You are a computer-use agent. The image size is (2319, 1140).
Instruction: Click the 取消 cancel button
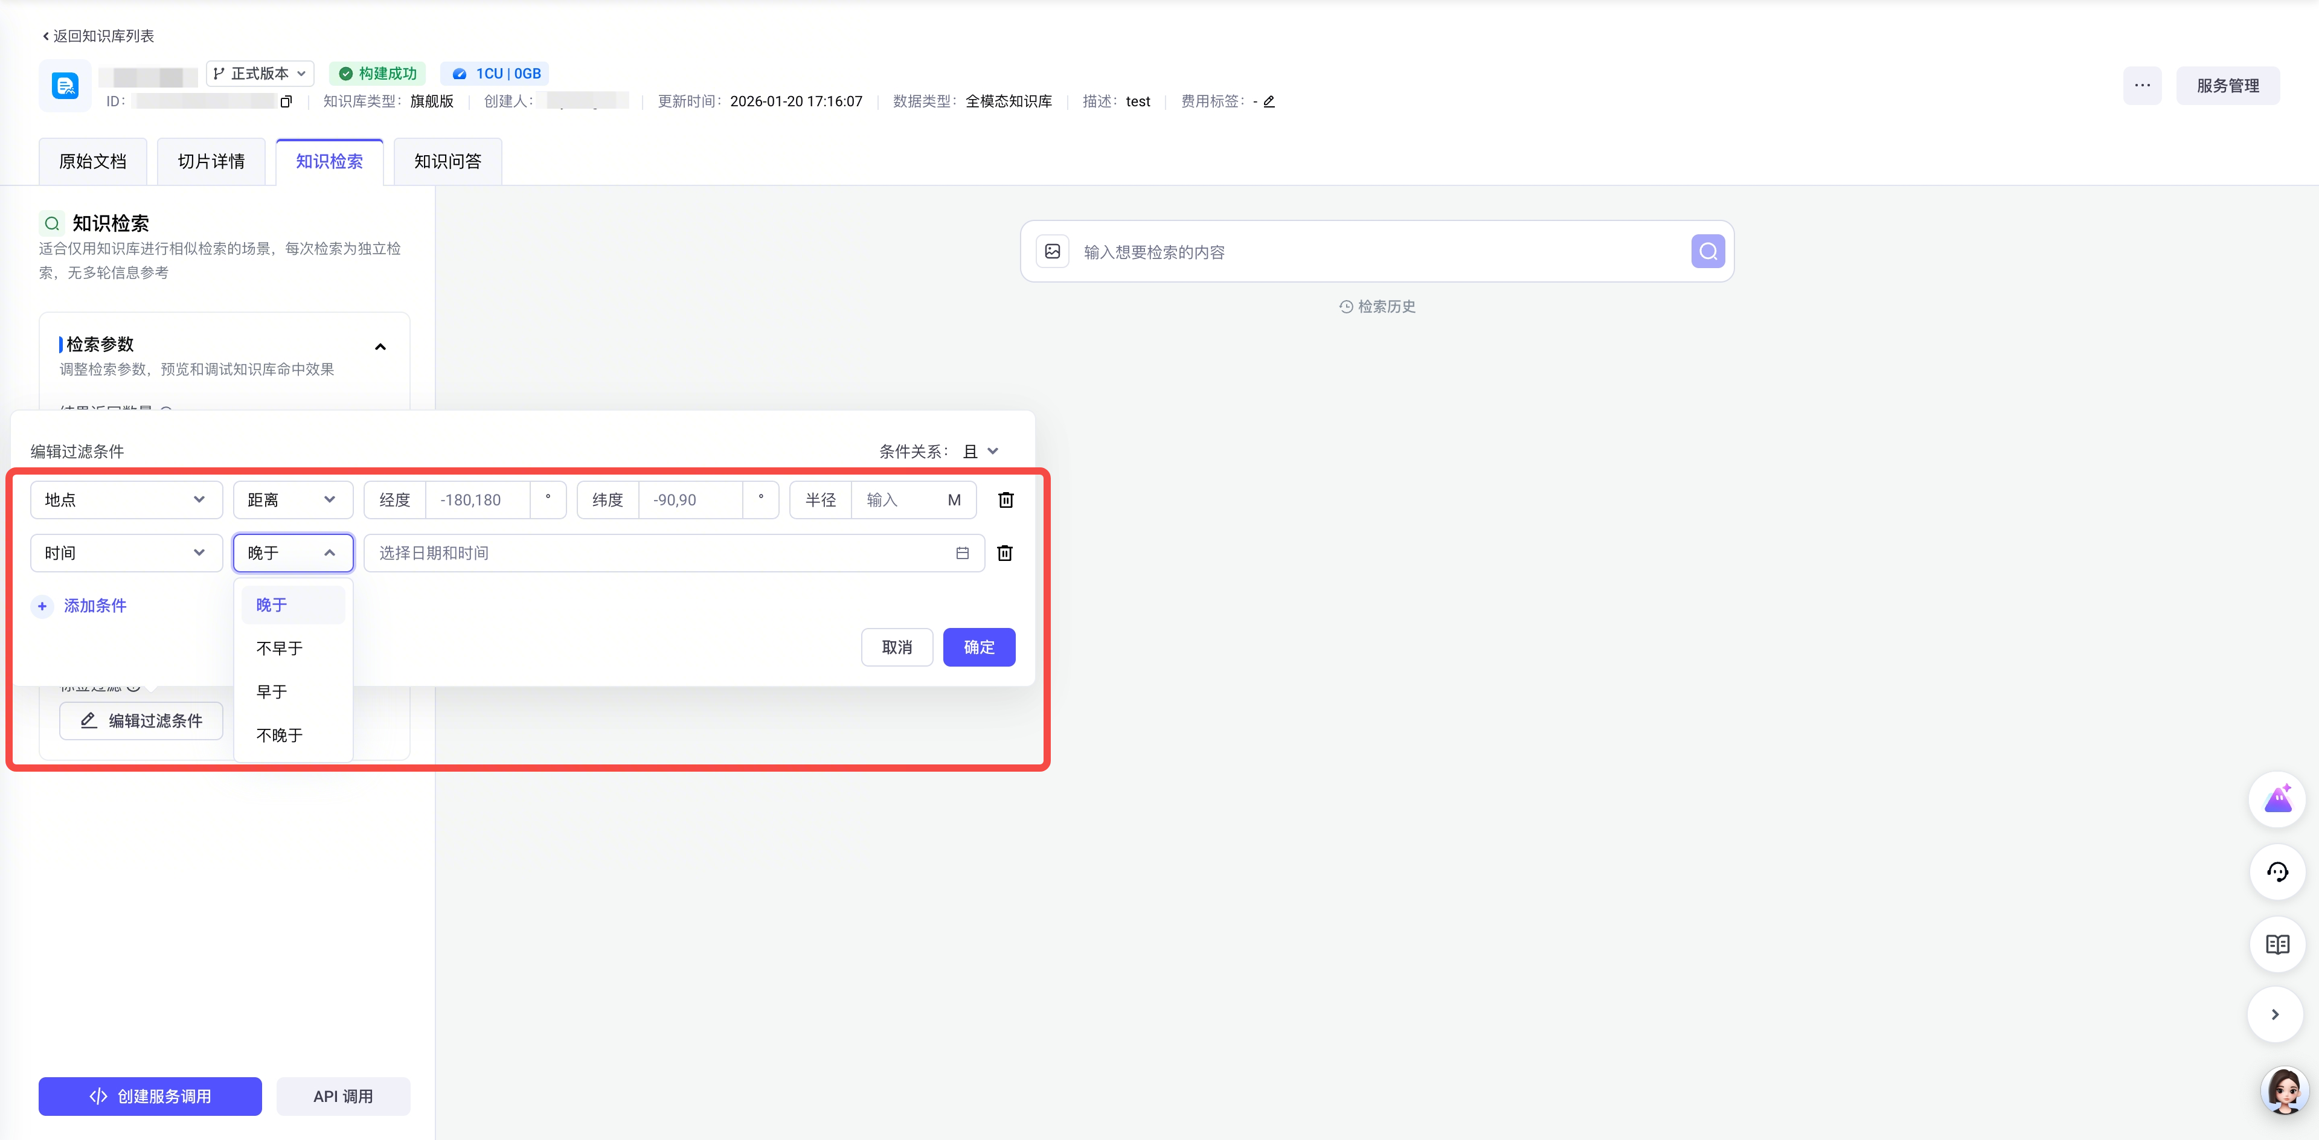pos(897,648)
